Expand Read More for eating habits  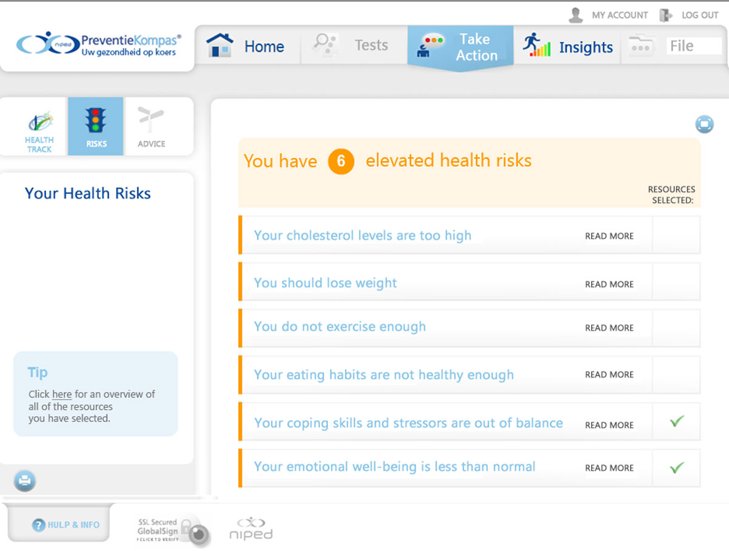(x=609, y=375)
